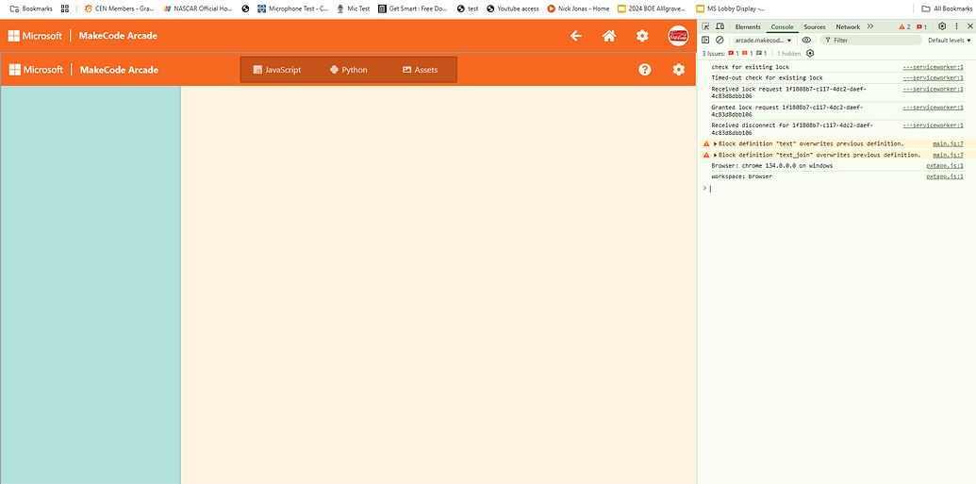Click the console prompt input line
The width and height of the screenshot is (976, 484).
(836, 188)
